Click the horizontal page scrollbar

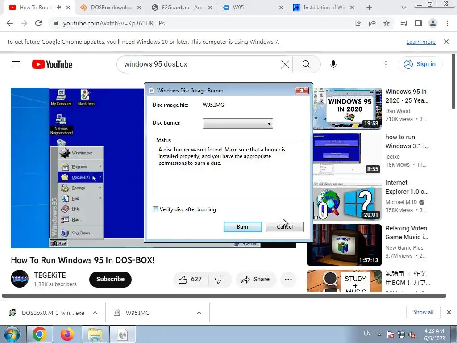point(224,296)
